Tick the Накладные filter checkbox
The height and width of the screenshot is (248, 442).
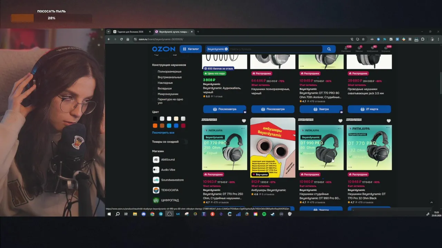155,83
